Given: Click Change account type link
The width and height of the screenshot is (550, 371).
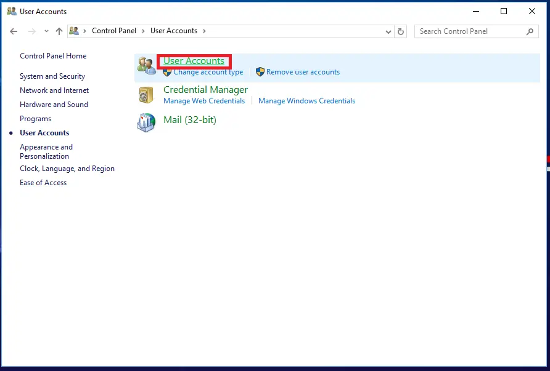Looking at the screenshot, I should pos(208,72).
